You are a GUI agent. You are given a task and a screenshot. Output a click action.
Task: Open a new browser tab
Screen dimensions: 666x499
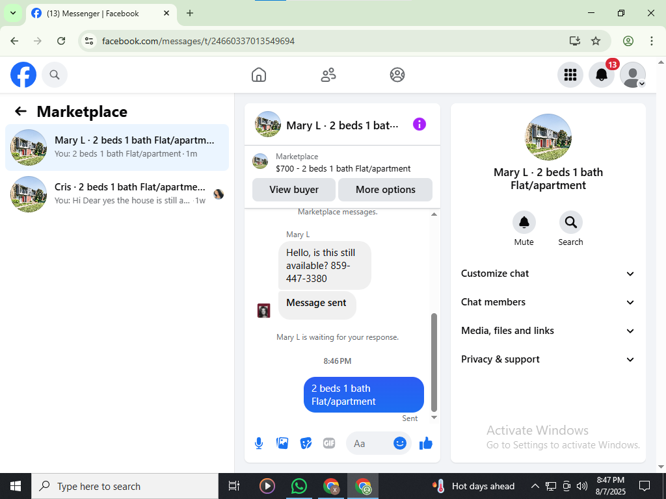190,13
